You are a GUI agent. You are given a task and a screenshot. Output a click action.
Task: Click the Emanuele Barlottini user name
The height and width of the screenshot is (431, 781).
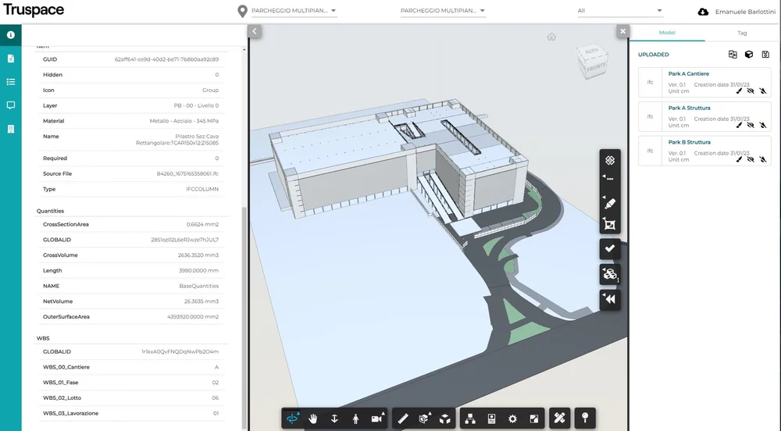(x=745, y=12)
